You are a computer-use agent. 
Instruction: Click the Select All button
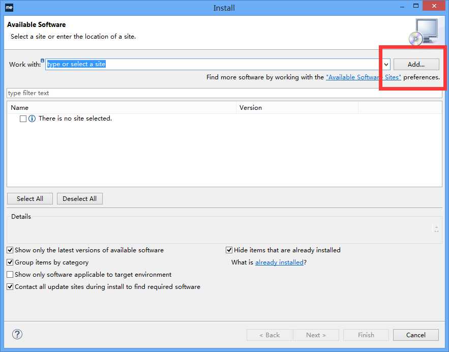tap(30, 199)
